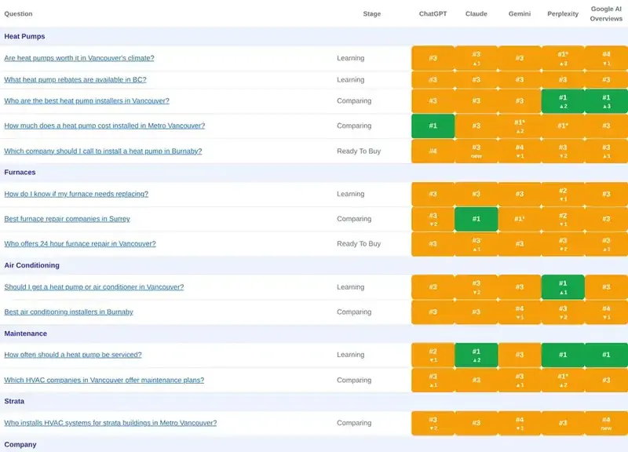Viewport: 628px width, 452px height.
Task: Click 'Comparing' stage for strata buildings row
Action: [x=354, y=423]
